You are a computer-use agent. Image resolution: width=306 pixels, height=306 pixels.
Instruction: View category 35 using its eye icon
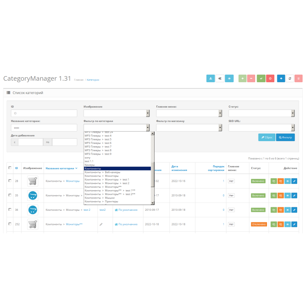click(x=287, y=195)
